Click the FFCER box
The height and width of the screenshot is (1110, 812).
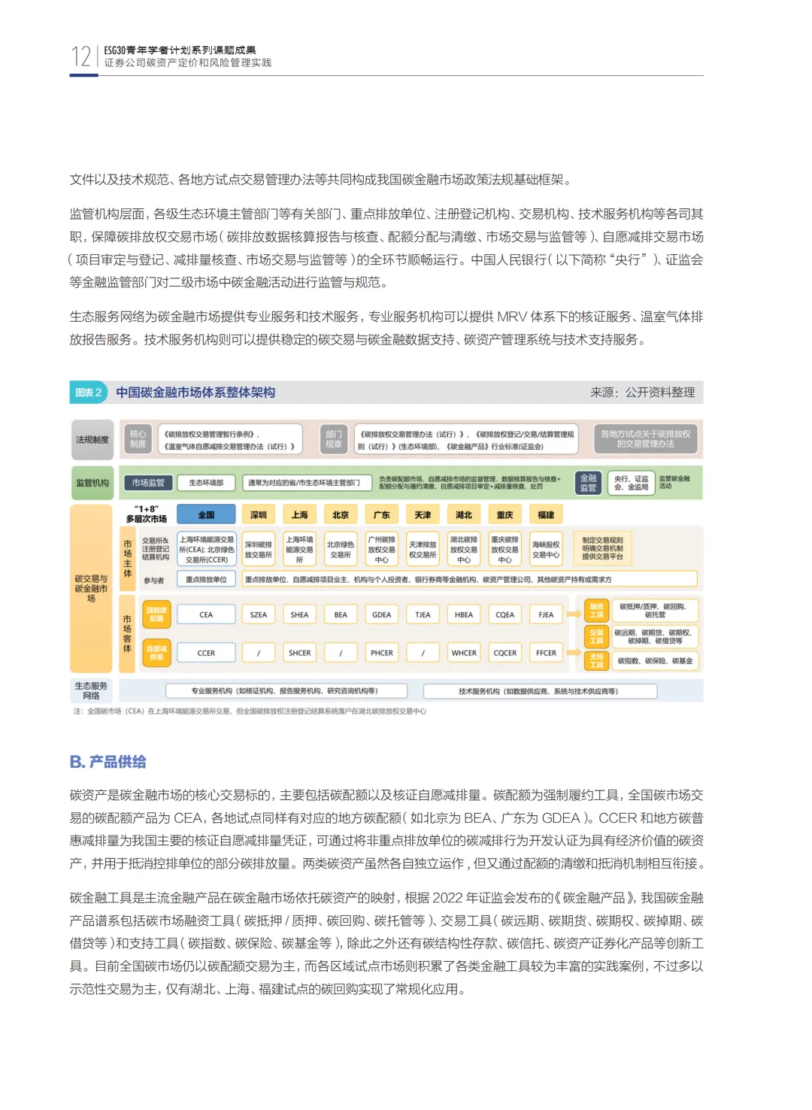546,653
